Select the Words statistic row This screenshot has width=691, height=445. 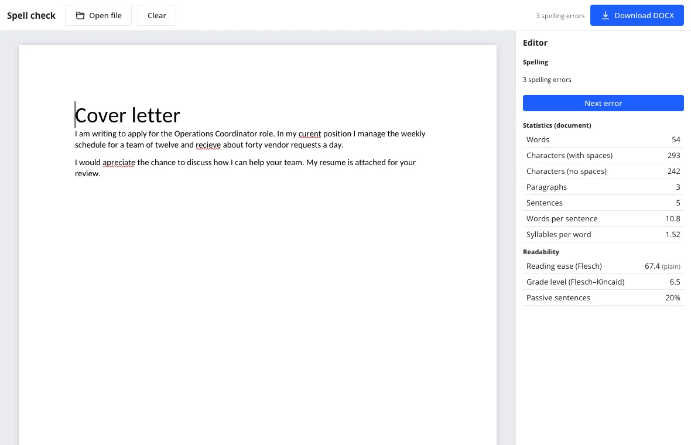click(603, 140)
